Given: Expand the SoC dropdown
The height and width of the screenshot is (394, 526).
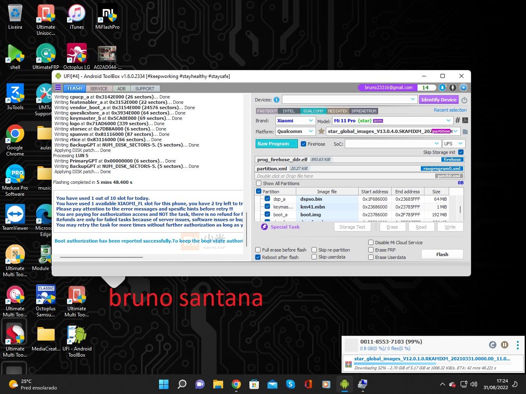Looking at the screenshot, I should pyautogui.click(x=436, y=143).
